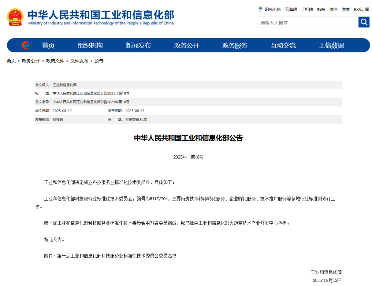Click the 发布日期 value 2025-08-29
Image resolution: width=372 pixels, height=286 pixels.
coord(135,111)
